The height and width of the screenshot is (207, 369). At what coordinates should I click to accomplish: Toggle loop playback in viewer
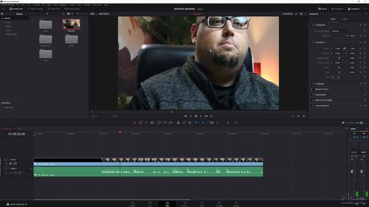[212, 116]
